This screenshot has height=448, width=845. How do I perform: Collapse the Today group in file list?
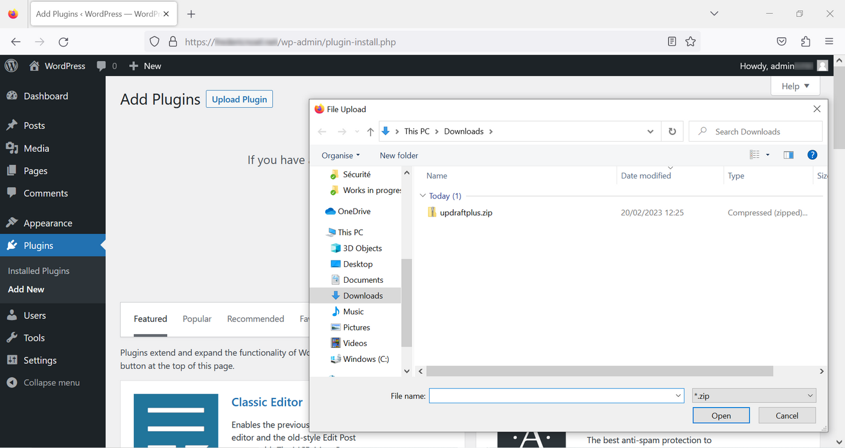(x=422, y=195)
